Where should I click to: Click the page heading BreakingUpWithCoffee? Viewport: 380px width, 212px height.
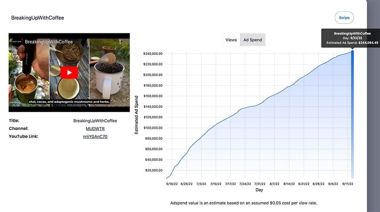click(38, 18)
